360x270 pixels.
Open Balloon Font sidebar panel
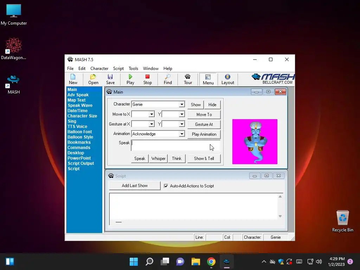79,132
